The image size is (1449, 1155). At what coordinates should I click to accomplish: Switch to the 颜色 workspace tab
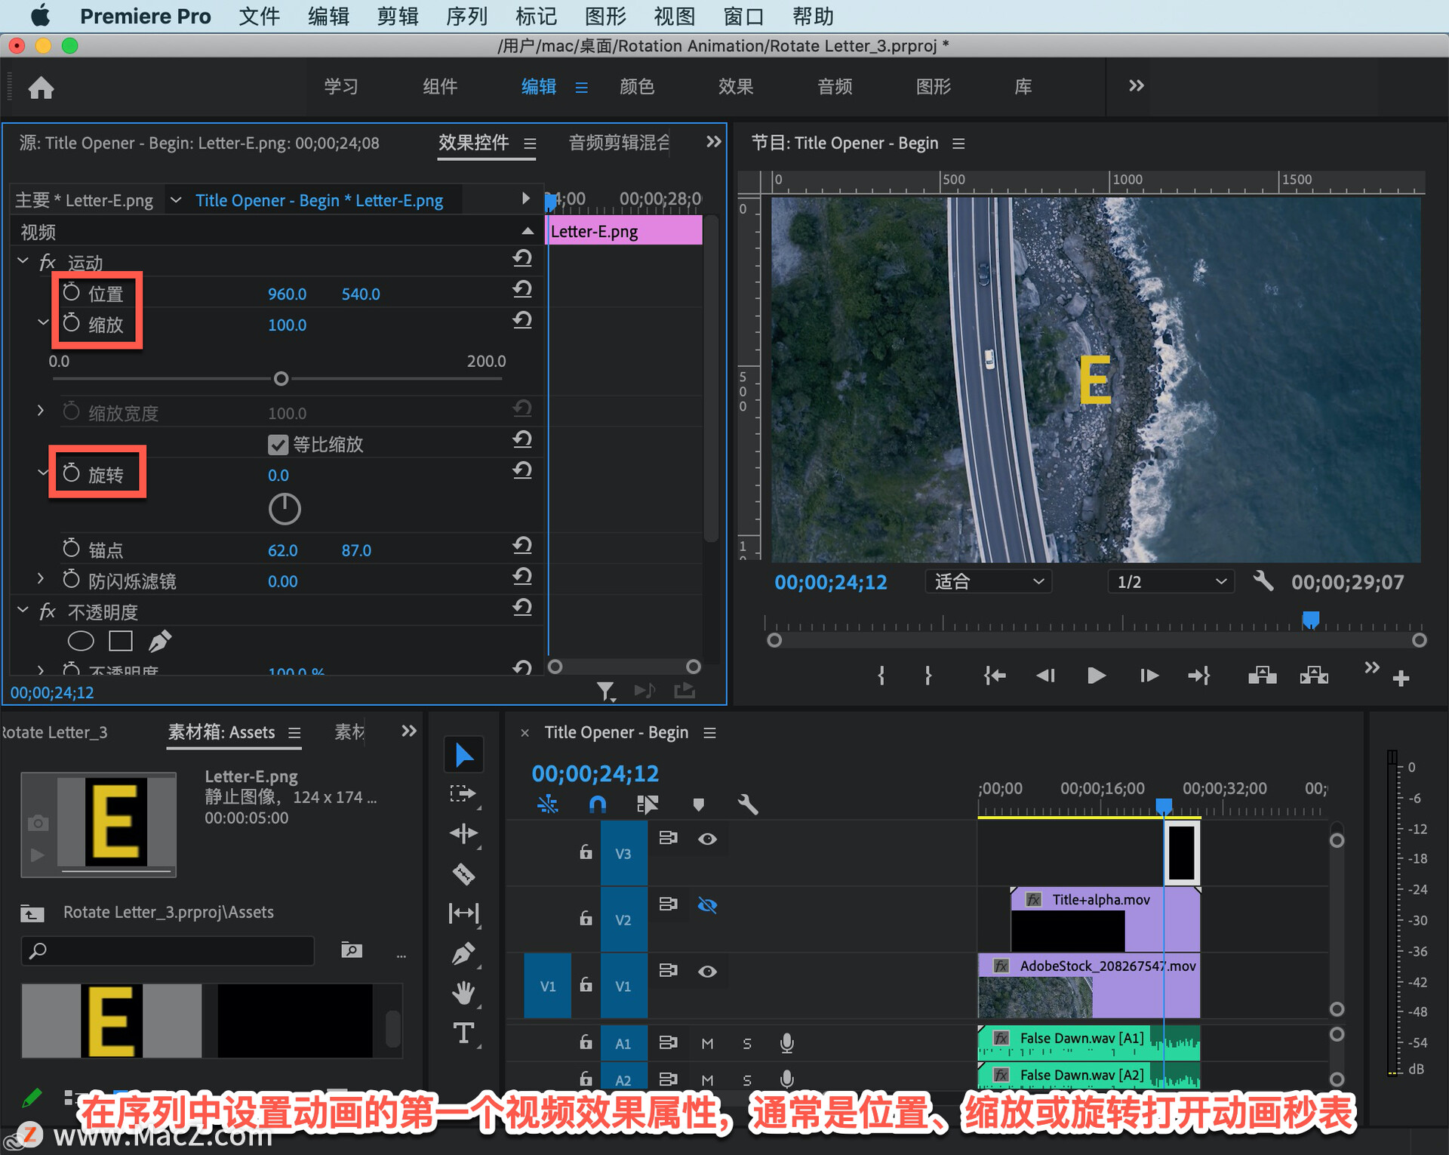click(x=636, y=86)
